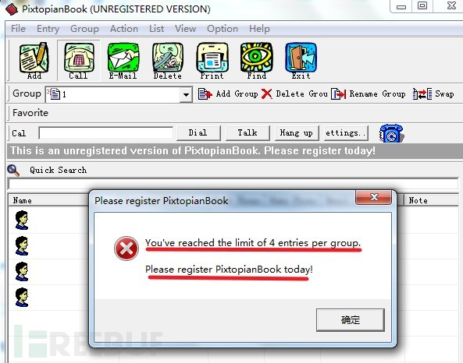
Task: Click the Hang up button
Action: click(x=297, y=133)
